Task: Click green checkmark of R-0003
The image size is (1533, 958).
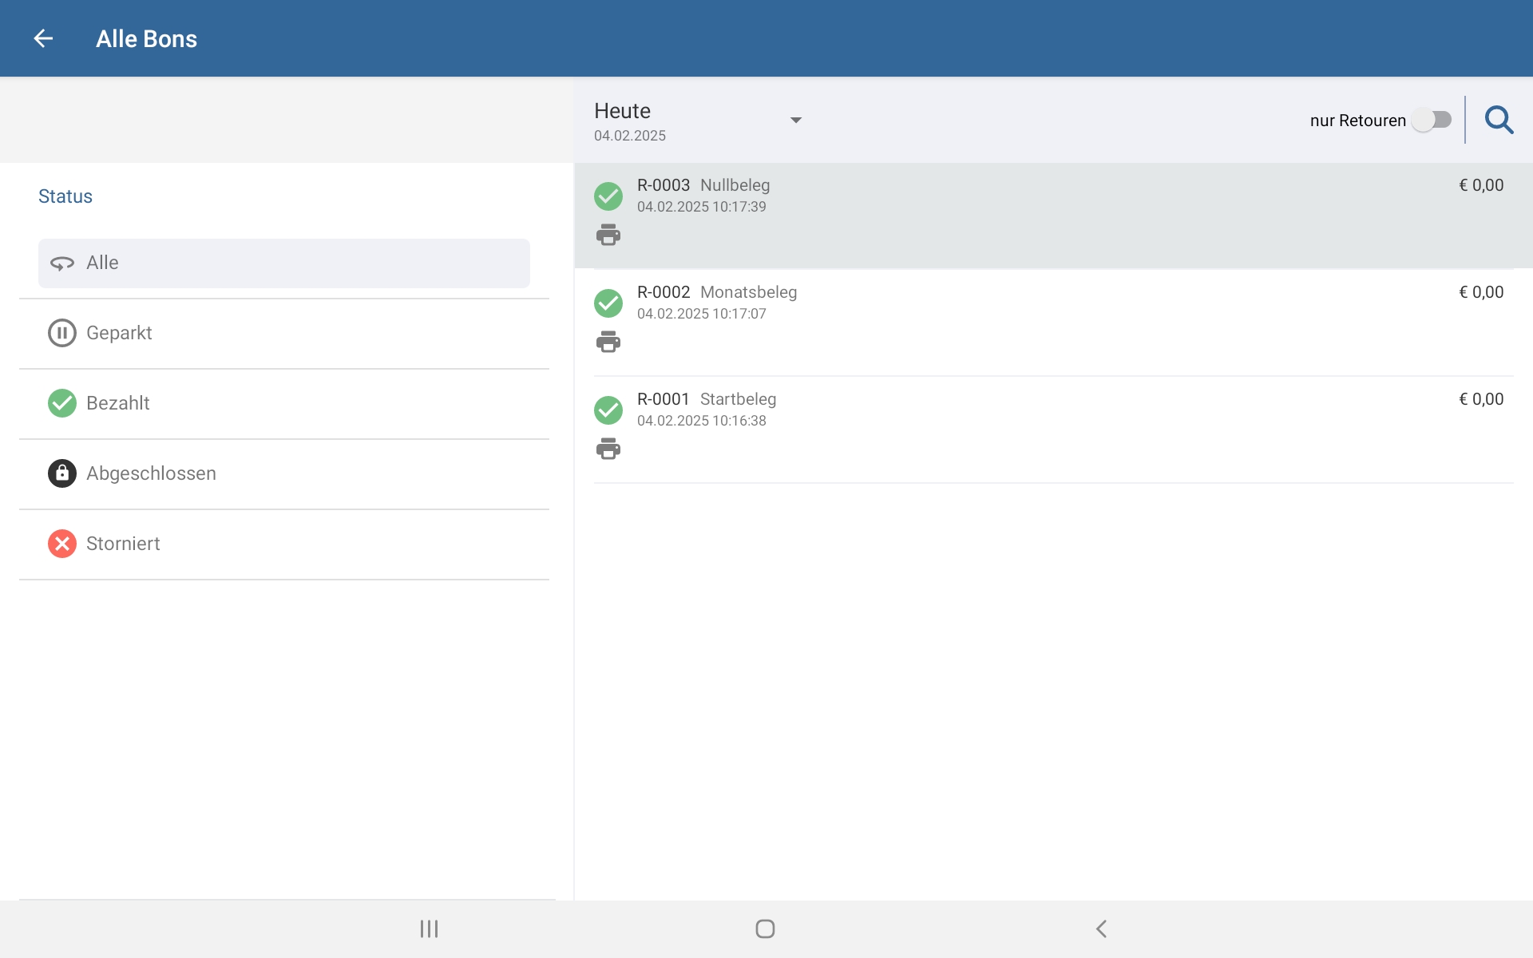Action: coord(608,196)
